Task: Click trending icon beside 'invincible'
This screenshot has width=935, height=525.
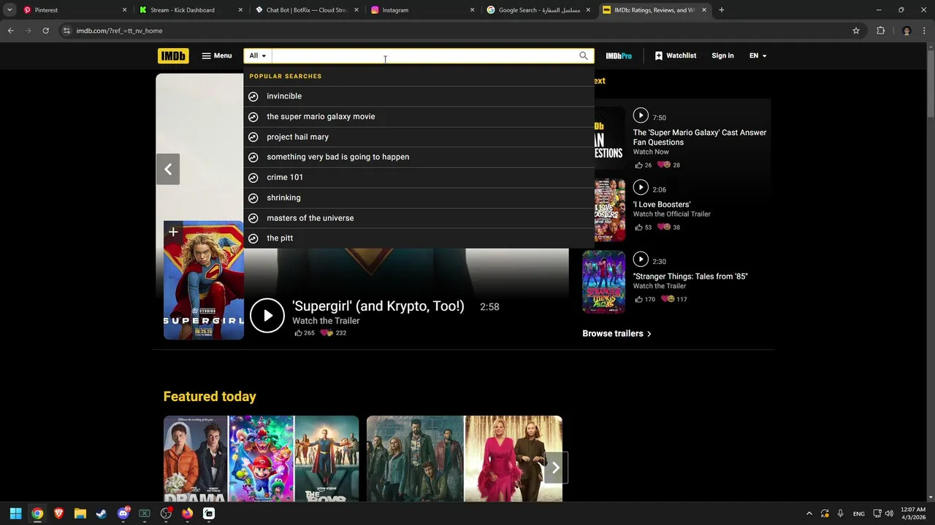Action: (253, 96)
